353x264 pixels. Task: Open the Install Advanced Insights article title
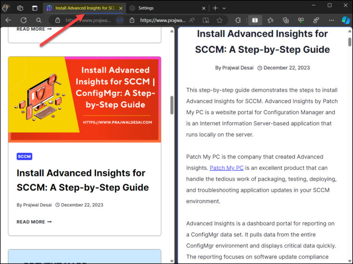[83, 180]
